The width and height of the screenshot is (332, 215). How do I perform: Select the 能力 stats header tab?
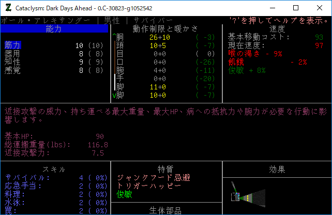[x=53, y=29]
